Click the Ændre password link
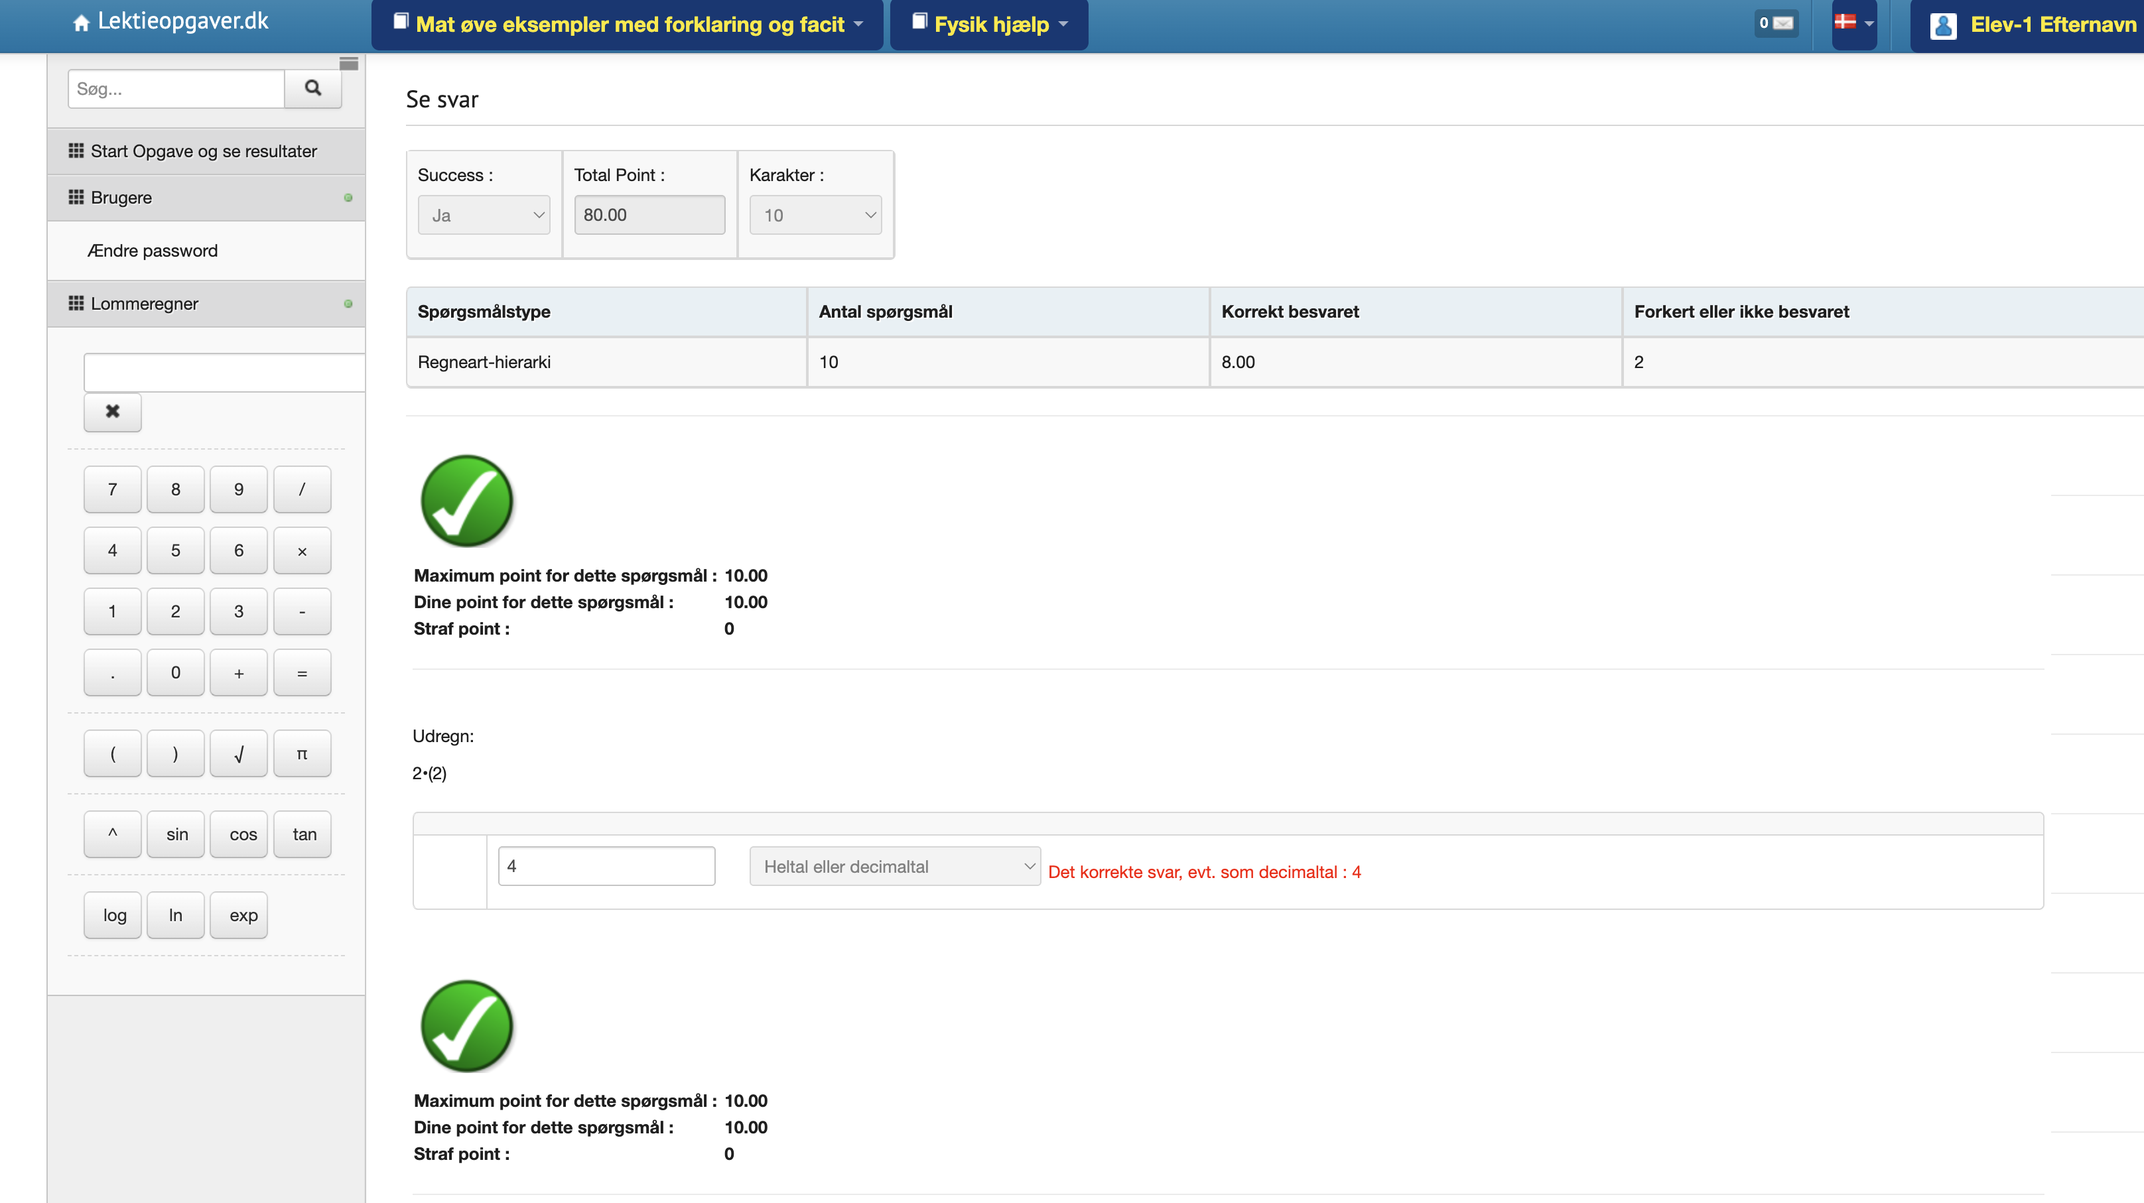This screenshot has height=1203, width=2144. [153, 251]
